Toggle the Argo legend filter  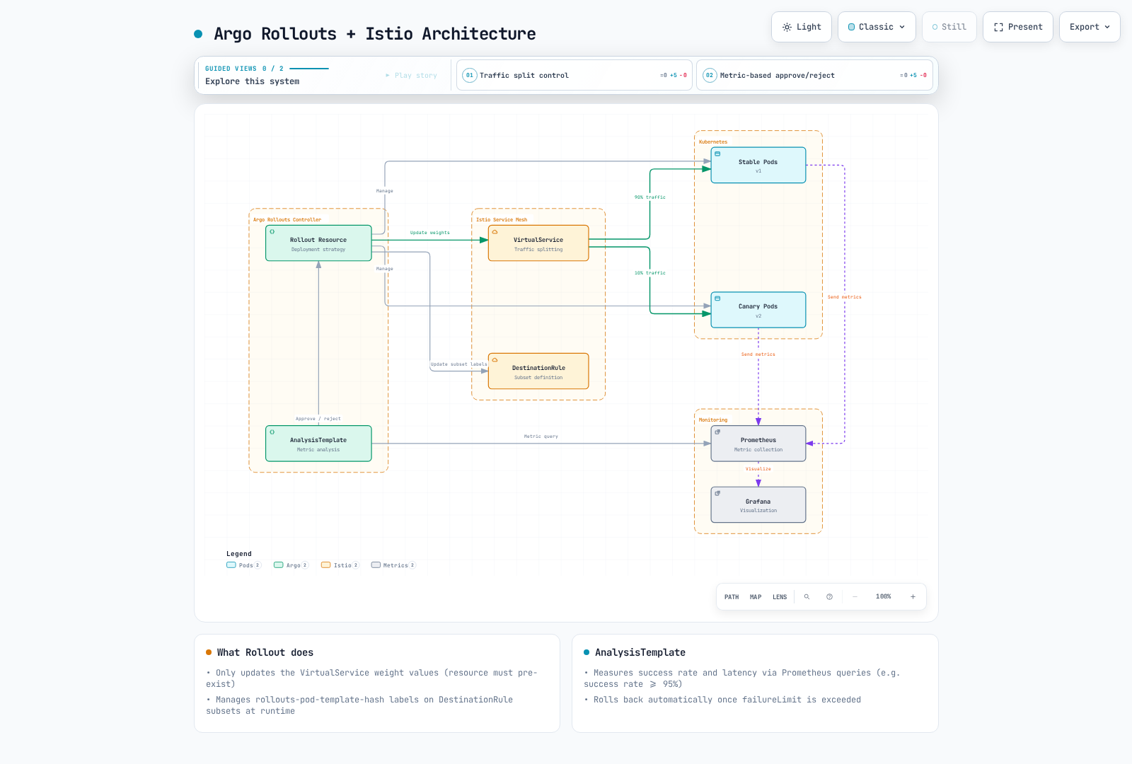coord(291,565)
